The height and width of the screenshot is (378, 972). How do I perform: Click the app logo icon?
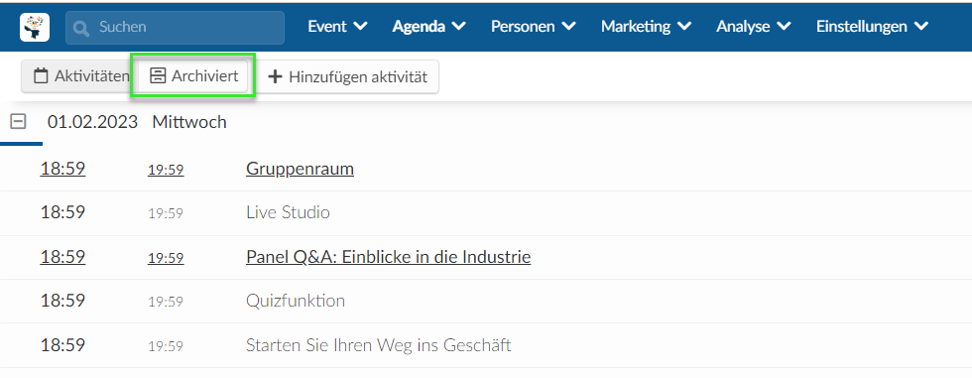(x=35, y=27)
